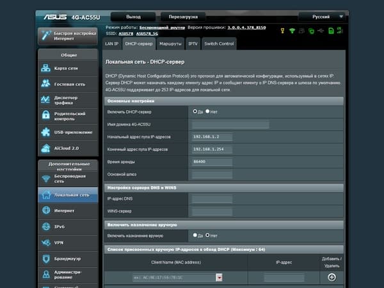The image size is (384, 288).
Task: Select Да for manual assignment
Action: pos(195,235)
